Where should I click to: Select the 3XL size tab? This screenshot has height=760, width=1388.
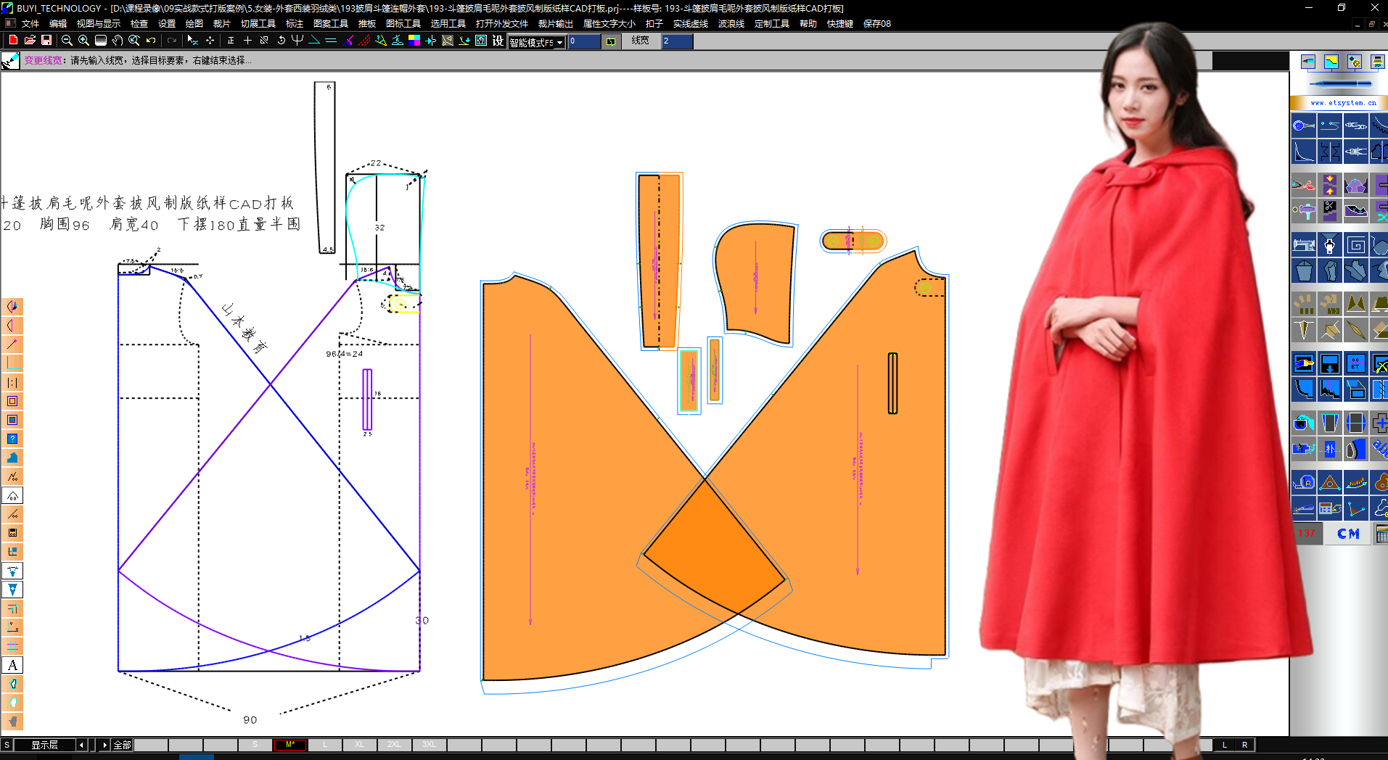point(429,745)
